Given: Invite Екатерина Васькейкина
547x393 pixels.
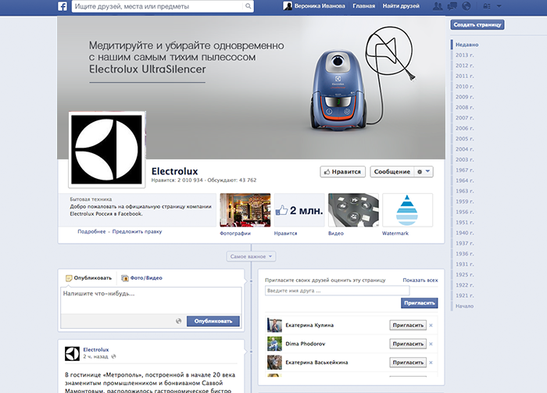Looking at the screenshot, I should 408,363.
